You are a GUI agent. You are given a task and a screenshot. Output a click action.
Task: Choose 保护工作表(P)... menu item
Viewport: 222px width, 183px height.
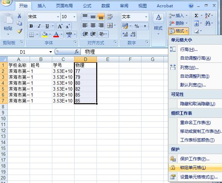[x=196, y=159]
